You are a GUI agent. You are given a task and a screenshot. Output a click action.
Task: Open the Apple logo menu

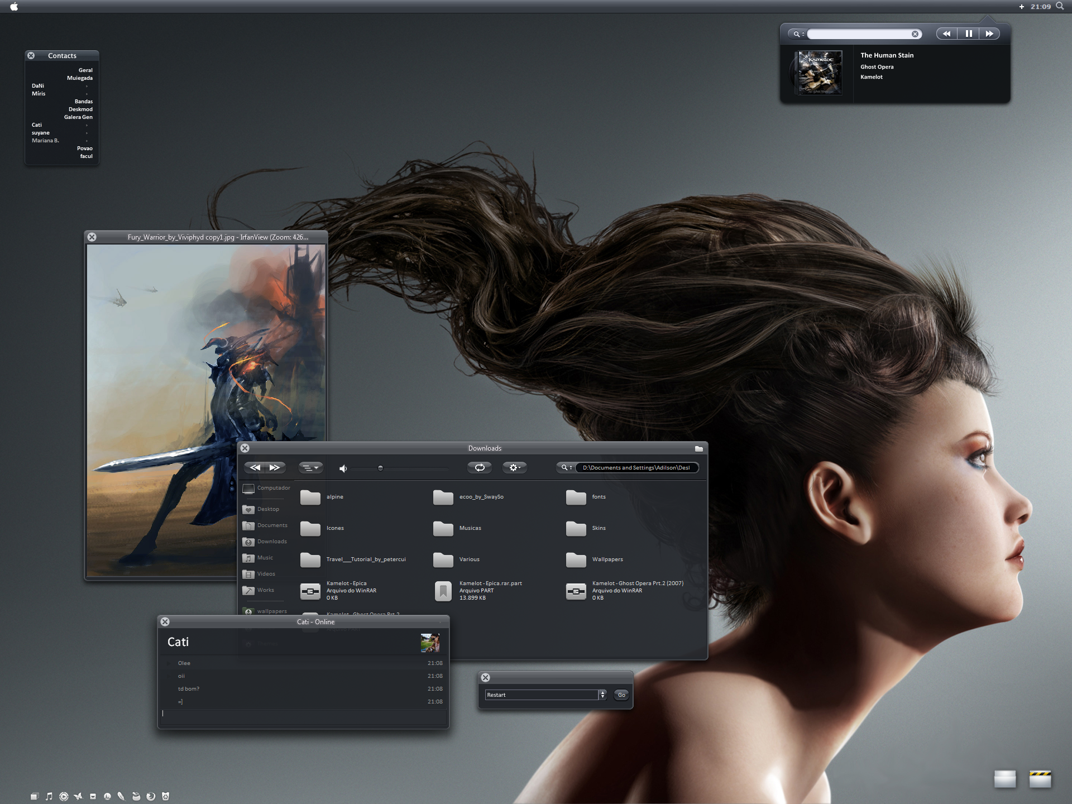(x=14, y=7)
